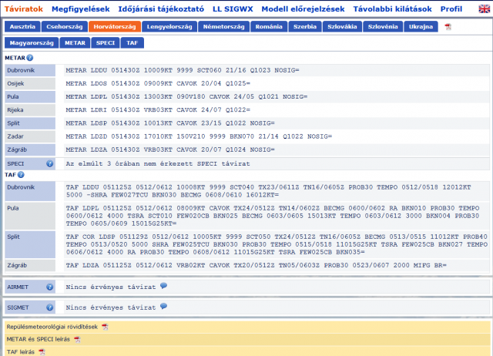Image resolution: width=493 pixels, height=356 pixels.
Task: Open the METAR és SPECI leírás link
Action: [x=38, y=339]
